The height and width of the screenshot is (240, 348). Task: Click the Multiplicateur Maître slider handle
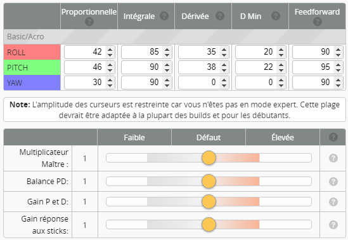209,158
